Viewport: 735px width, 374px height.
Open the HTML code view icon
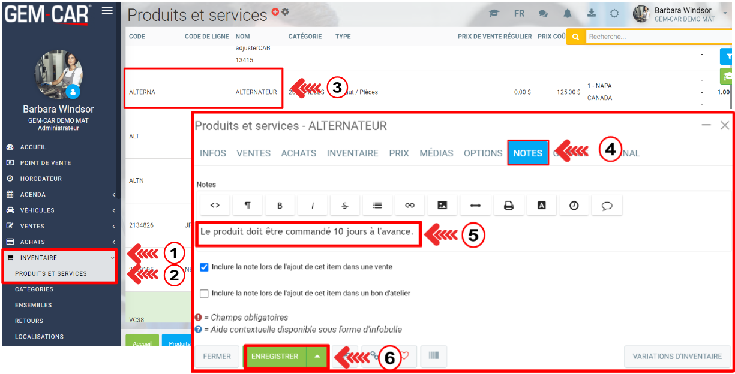pyautogui.click(x=215, y=205)
